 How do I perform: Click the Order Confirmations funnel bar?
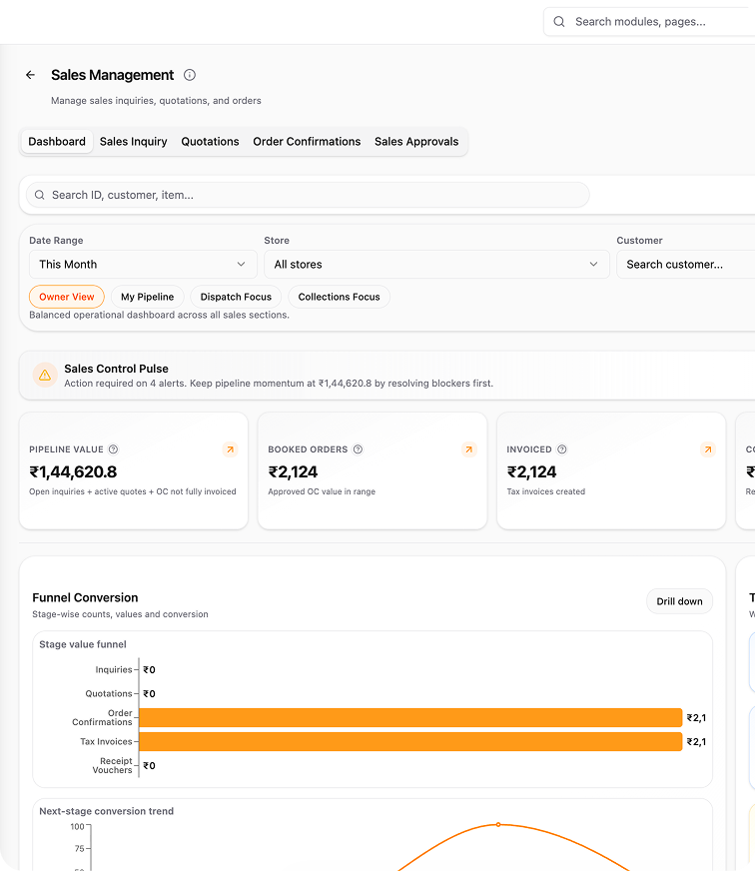pos(410,718)
